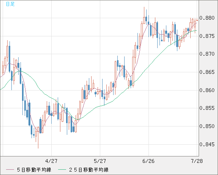Click the 0.880 price axis label

coord(207,18)
